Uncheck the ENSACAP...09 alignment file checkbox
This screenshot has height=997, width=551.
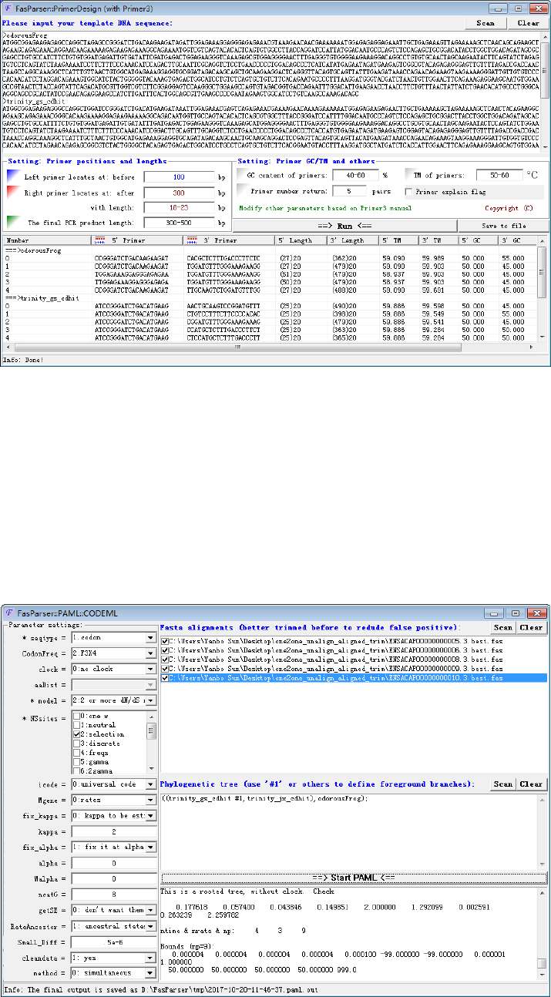click(166, 668)
